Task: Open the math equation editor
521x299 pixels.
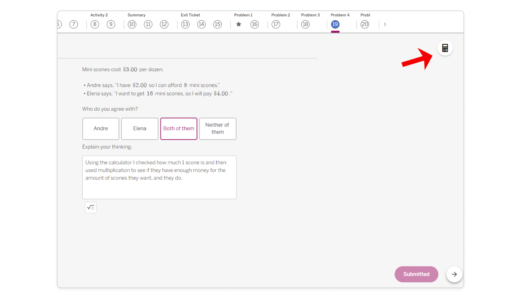Action: click(x=91, y=207)
